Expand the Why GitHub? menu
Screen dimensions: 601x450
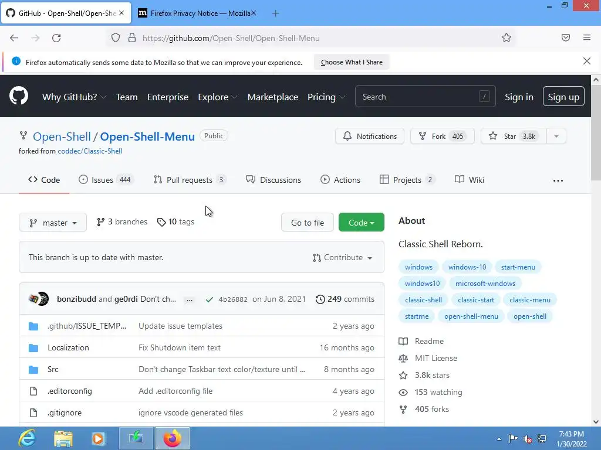(x=75, y=97)
